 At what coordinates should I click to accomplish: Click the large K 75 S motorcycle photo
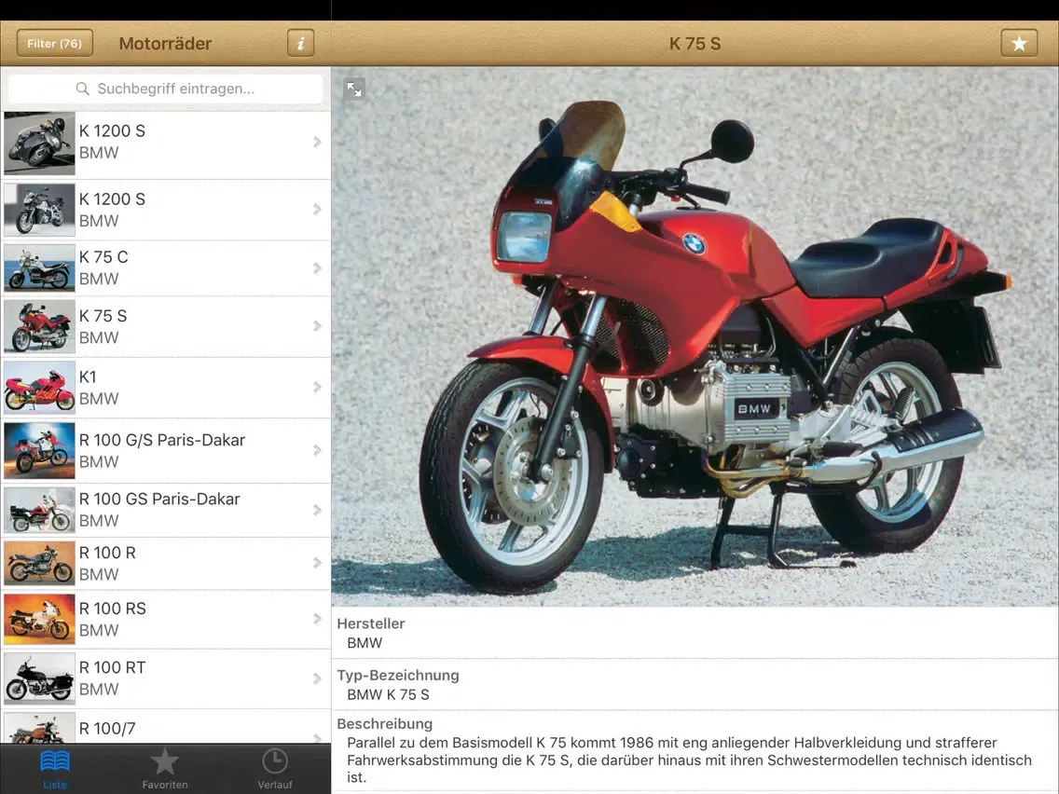click(x=695, y=336)
